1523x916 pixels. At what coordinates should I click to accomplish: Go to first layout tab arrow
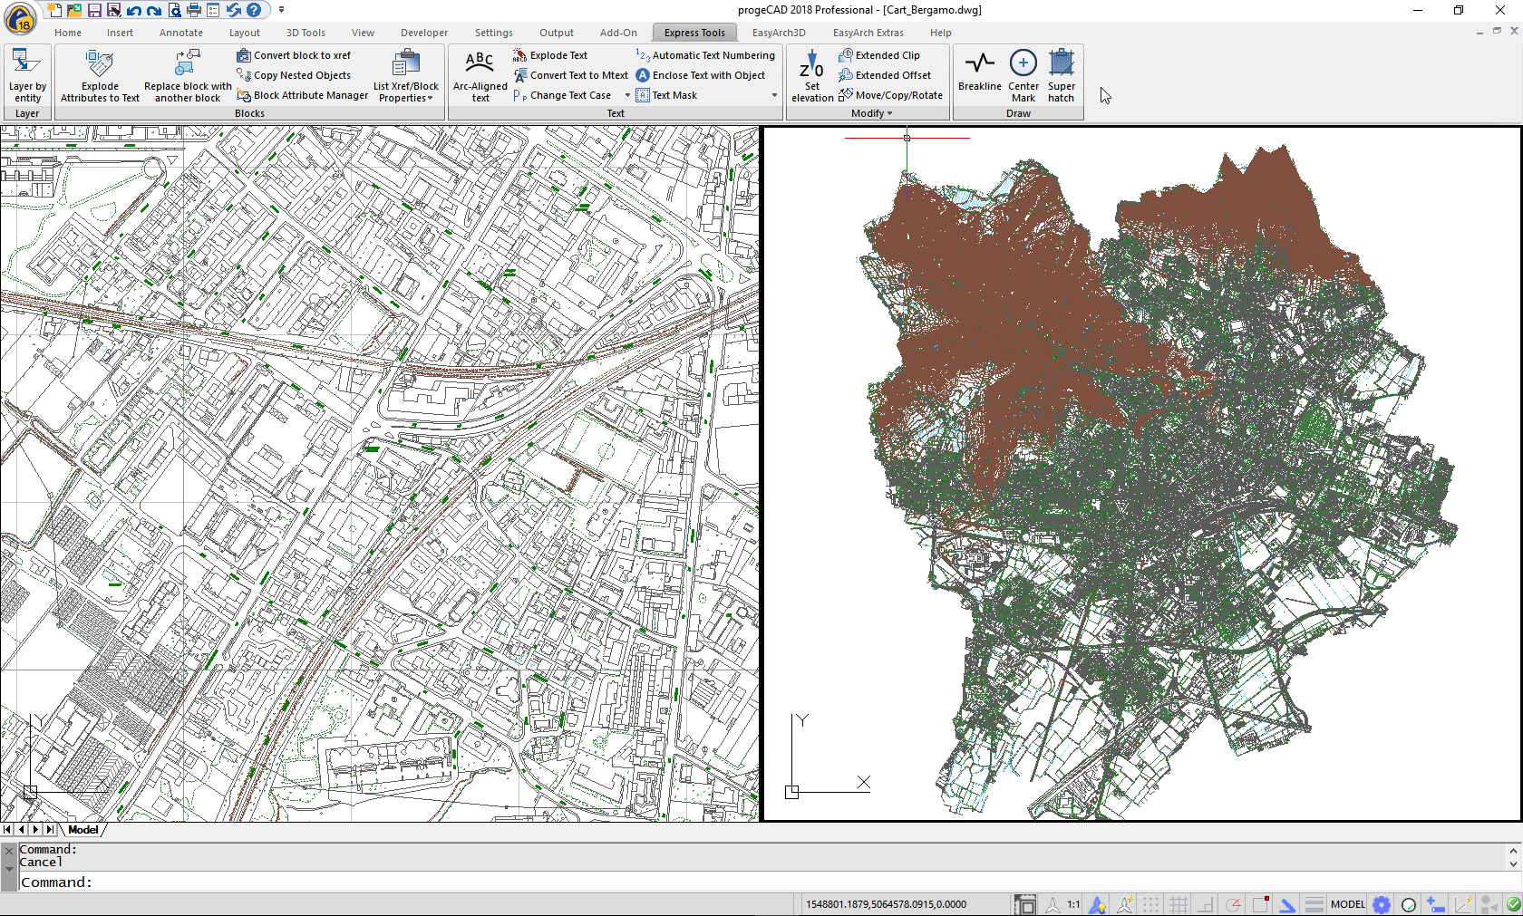coord(7,829)
